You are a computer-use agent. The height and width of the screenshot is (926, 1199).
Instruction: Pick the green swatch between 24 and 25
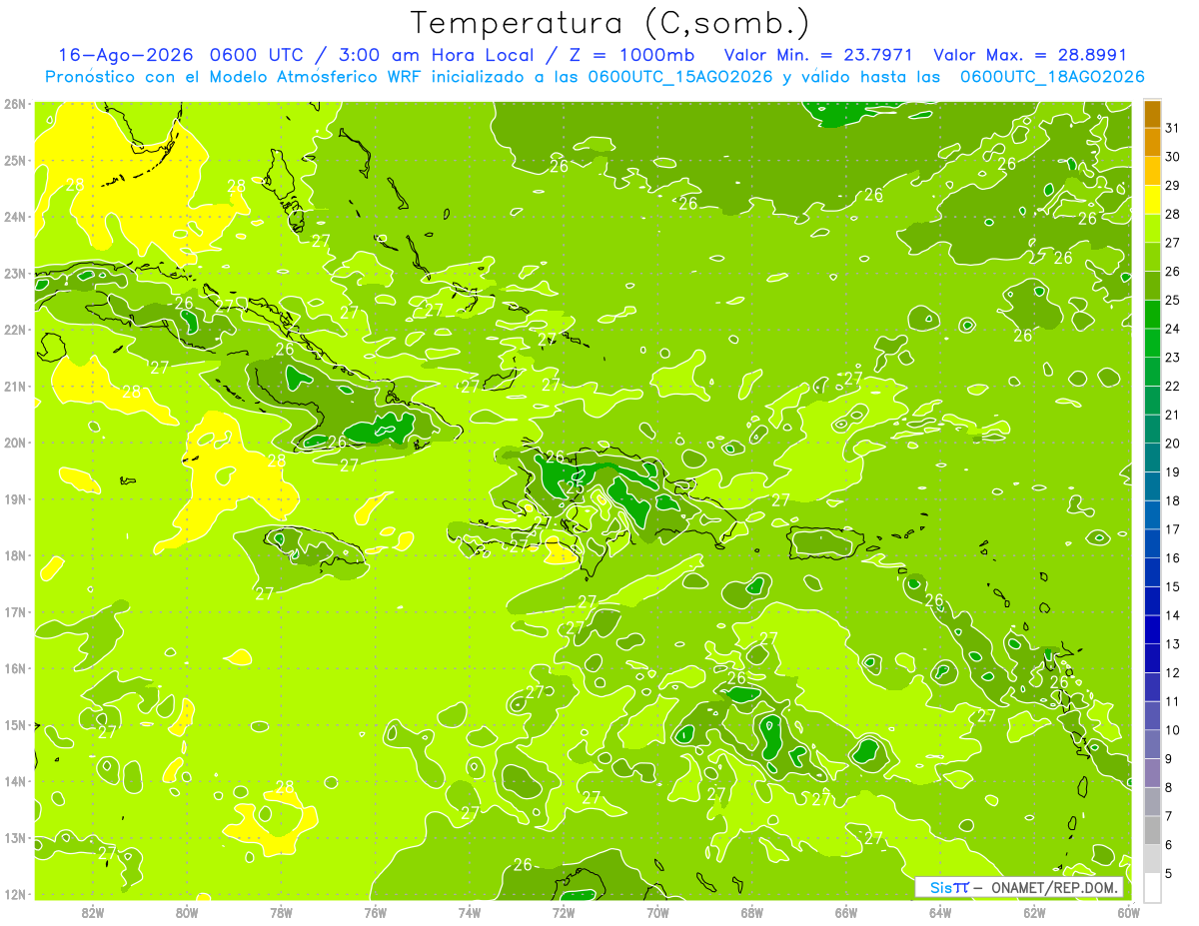pos(1152,315)
